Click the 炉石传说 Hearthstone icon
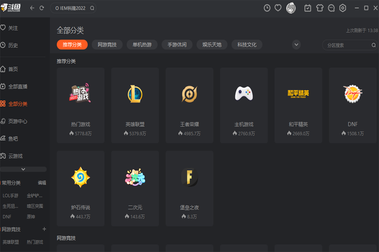379x252 pixels. click(x=81, y=177)
